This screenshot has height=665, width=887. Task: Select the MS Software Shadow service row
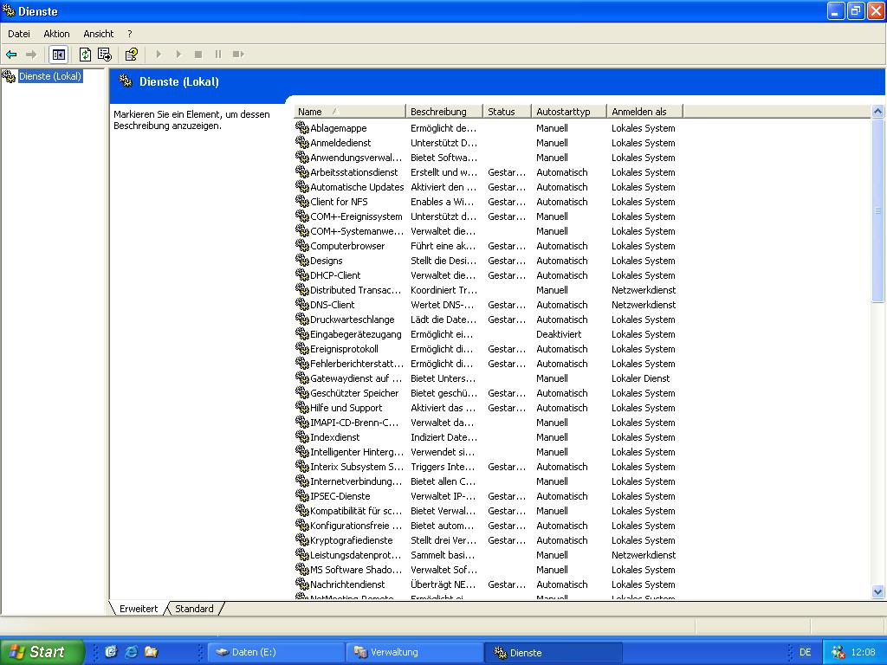pos(487,569)
